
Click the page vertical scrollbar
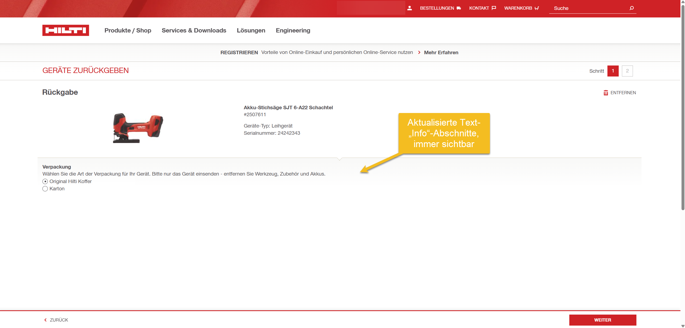(683, 107)
